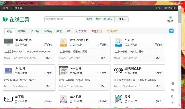Switch to the 其它 tab
This screenshot has width=185, height=109.
coord(59,31)
